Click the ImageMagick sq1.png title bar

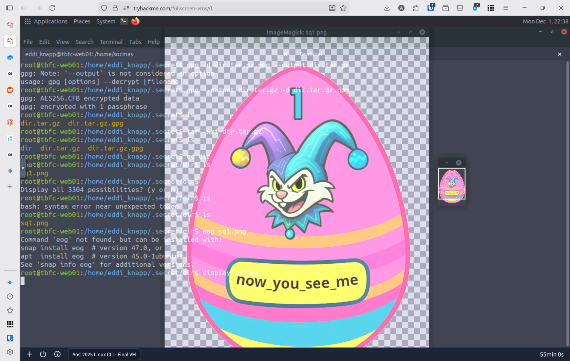pos(297,32)
